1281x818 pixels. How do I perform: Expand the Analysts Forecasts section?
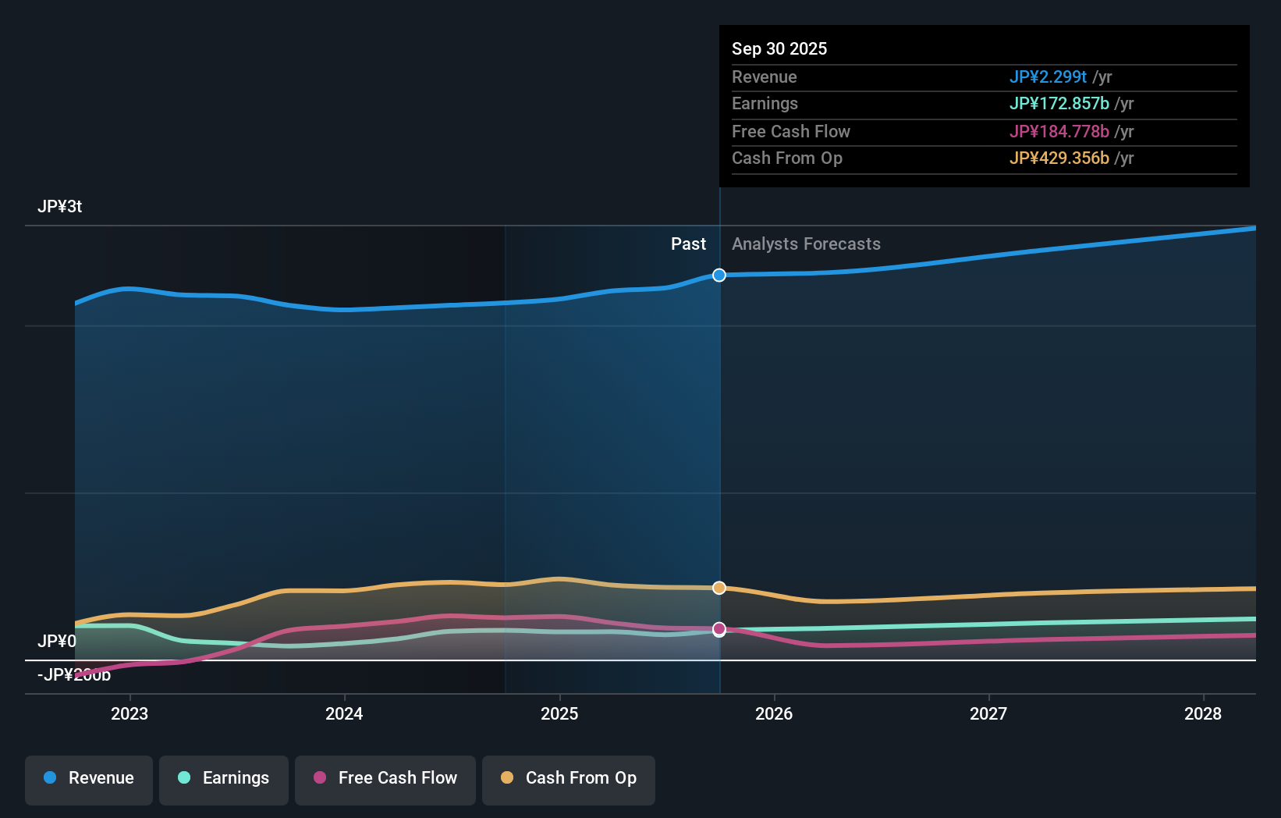pyautogui.click(x=806, y=244)
